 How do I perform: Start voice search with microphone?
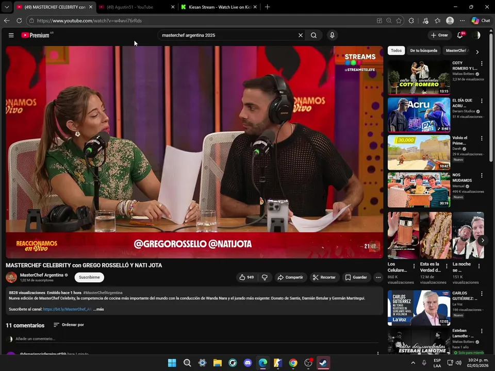point(332,35)
